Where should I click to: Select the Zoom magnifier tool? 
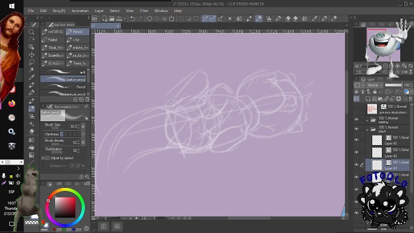[x=32, y=32]
